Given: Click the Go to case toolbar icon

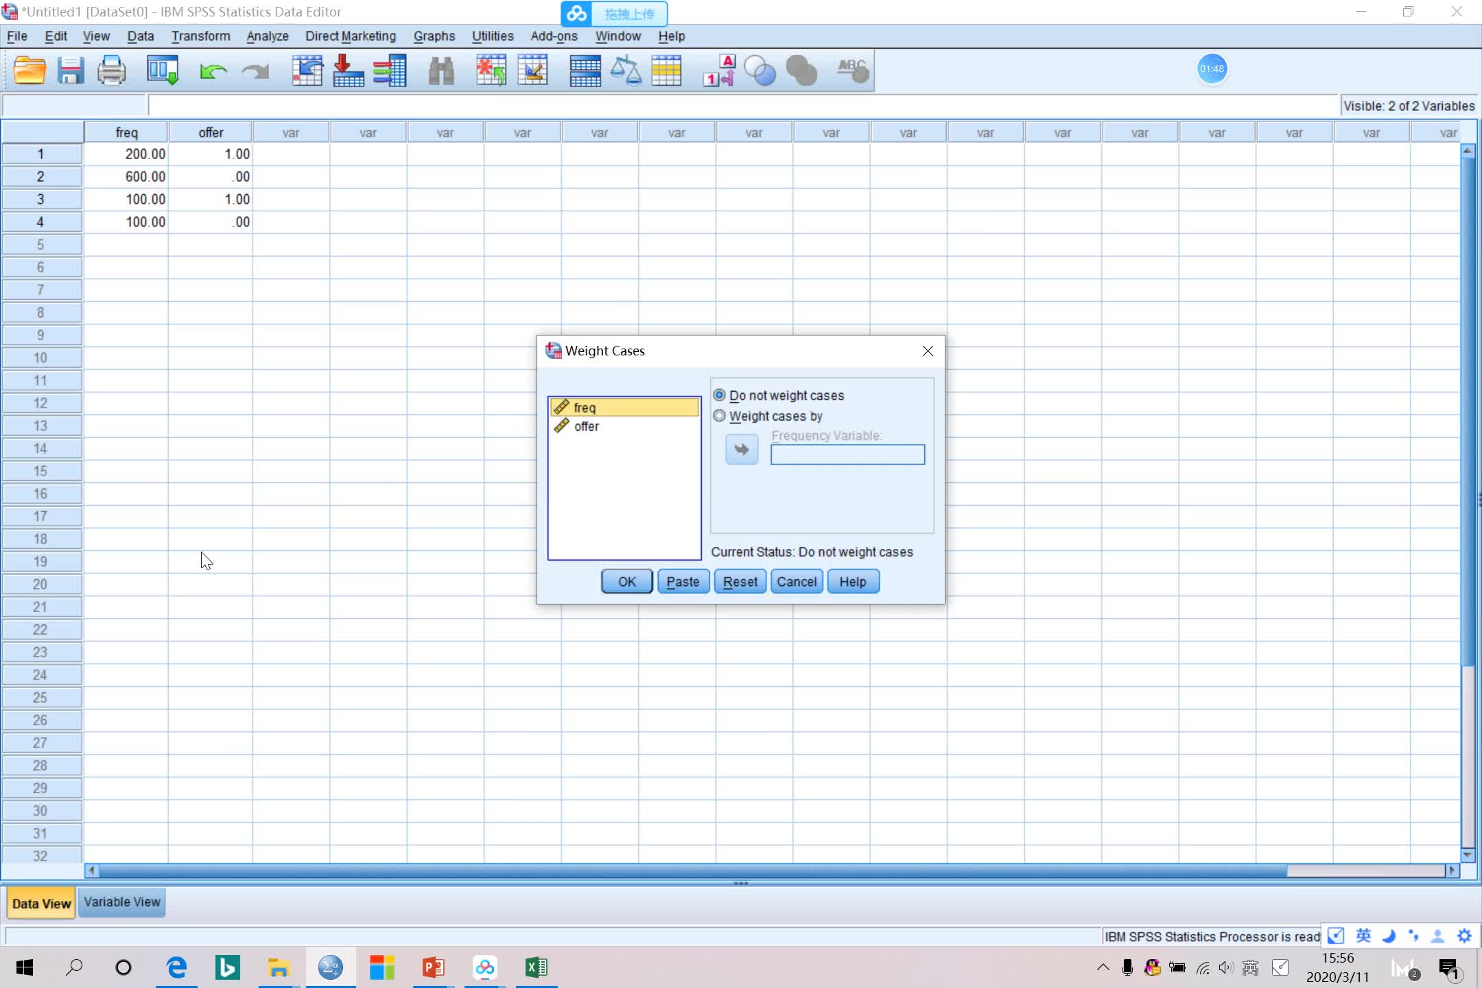Looking at the screenshot, I should coord(307,71).
